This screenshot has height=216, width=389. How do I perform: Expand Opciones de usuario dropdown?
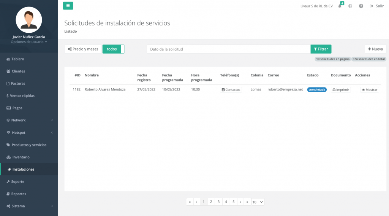coord(29,42)
